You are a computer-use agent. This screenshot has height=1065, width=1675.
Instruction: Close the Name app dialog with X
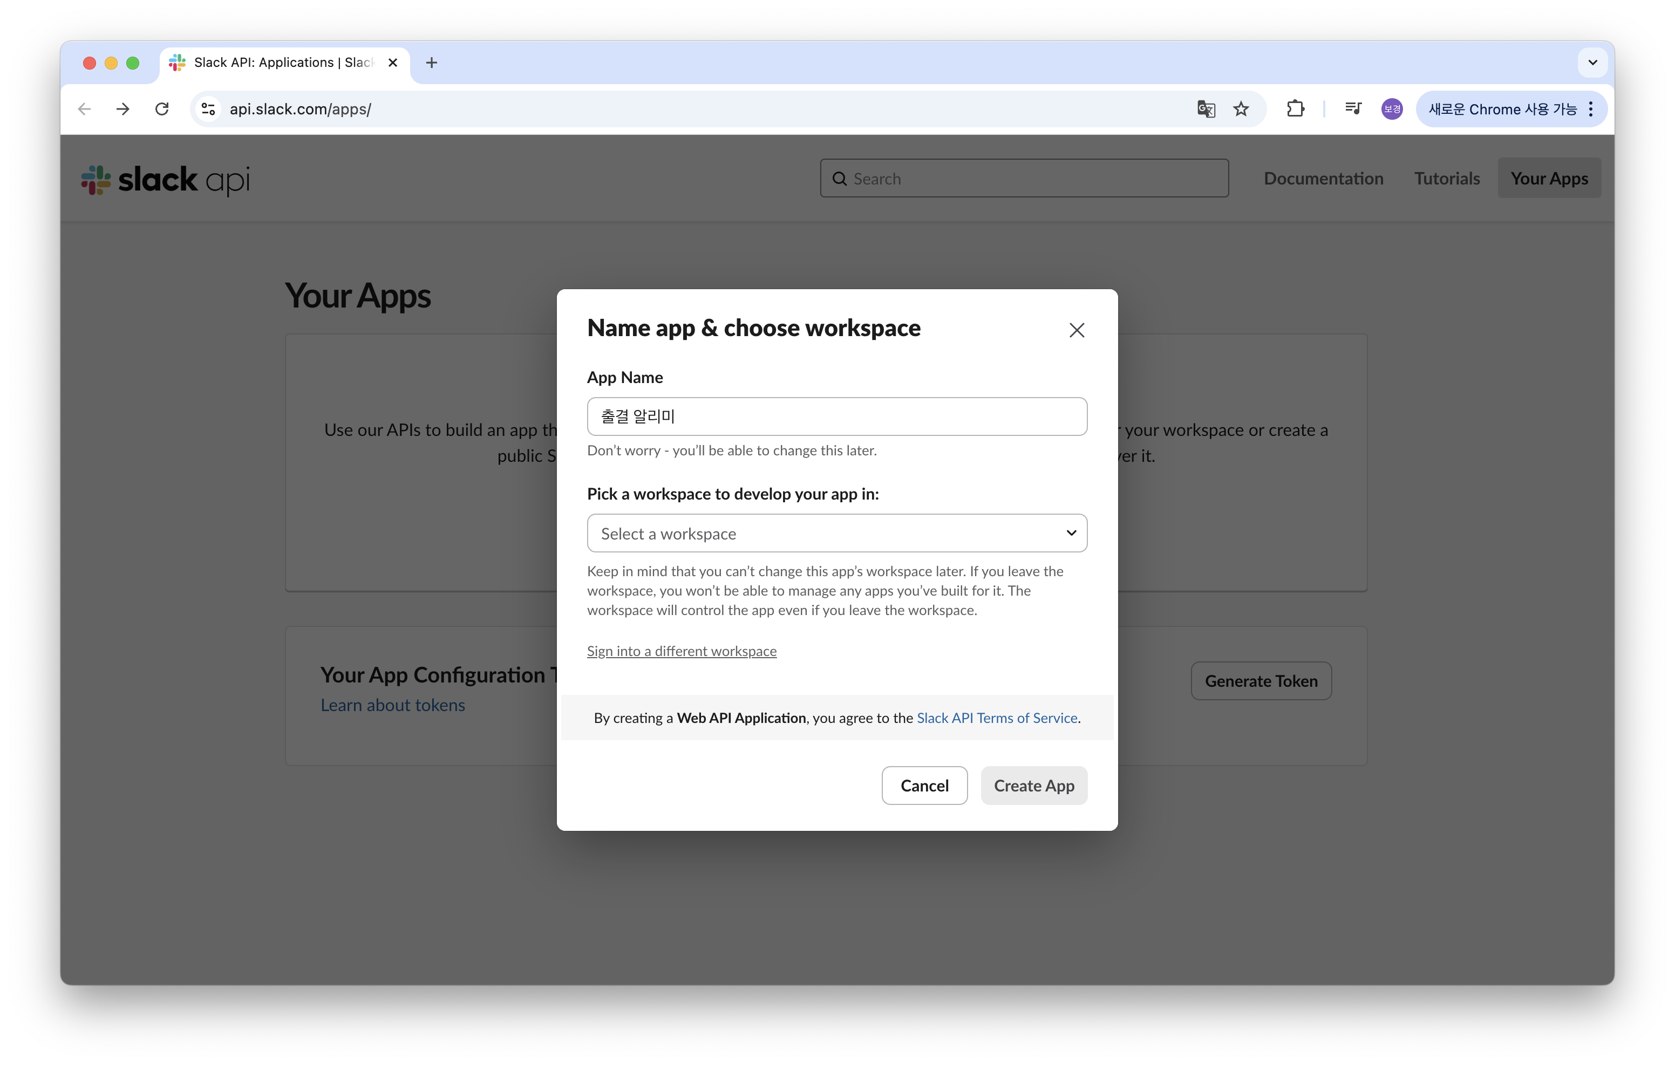pyautogui.click(x=1076, y=330)
